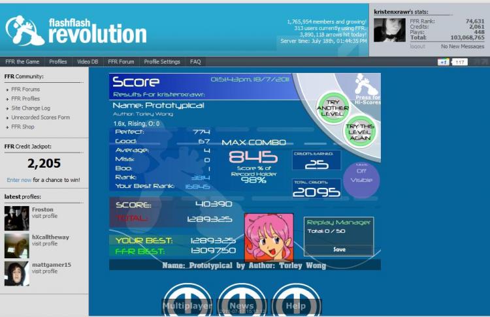490x317 pixels.
Task: Open the Unrecorded Scores Form link
Action: point(41,117)
